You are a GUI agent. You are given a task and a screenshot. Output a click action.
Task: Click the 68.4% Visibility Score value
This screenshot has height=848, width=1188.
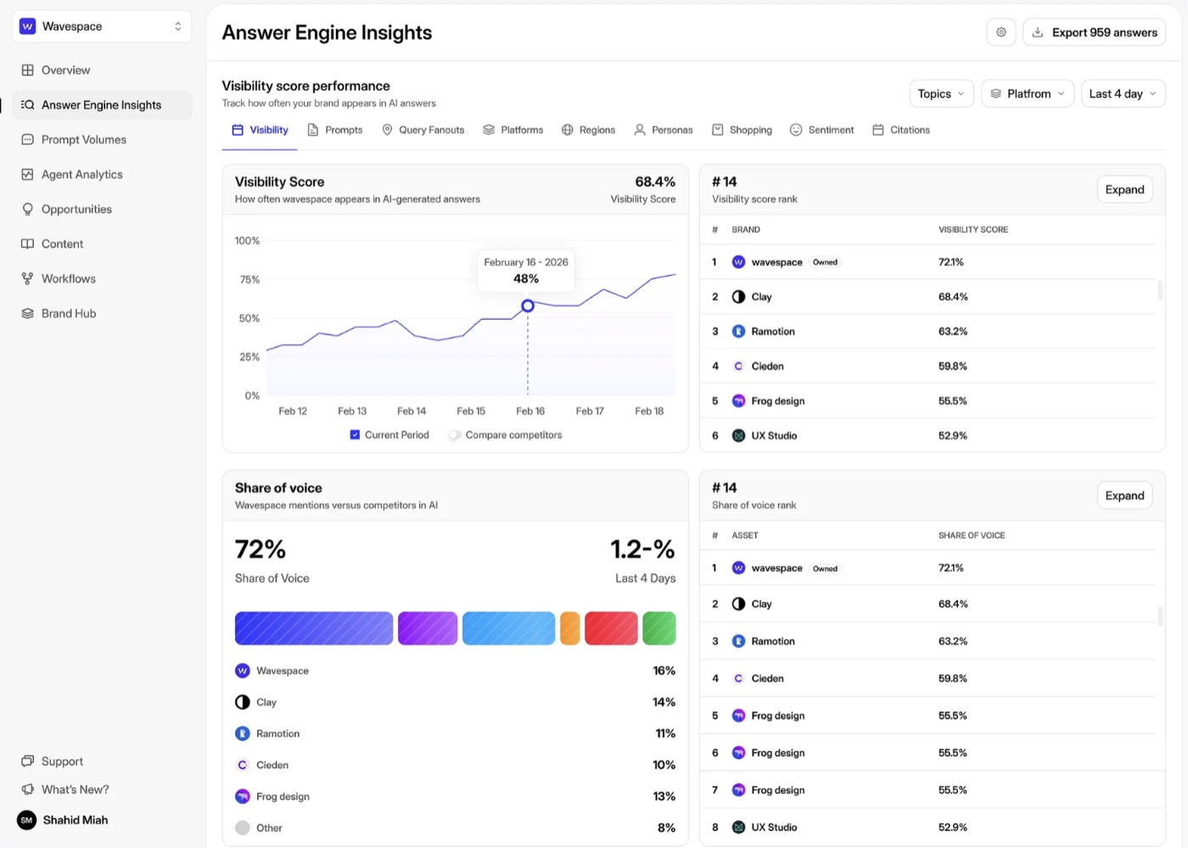click(x=655, y=182)
